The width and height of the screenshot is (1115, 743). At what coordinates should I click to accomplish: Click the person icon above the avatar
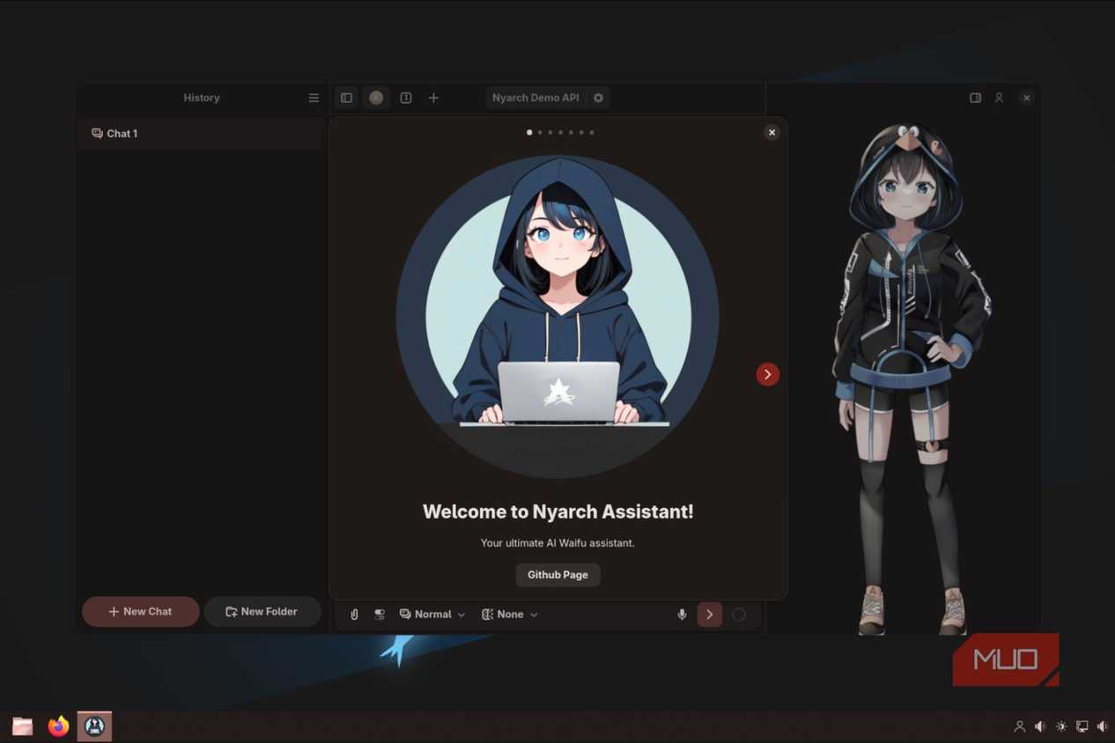point(999,98)
